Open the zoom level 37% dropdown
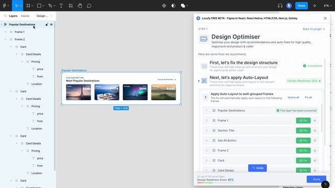Image resolution: width=335 pixels, height=188 pixels. (x=327, y=6)
